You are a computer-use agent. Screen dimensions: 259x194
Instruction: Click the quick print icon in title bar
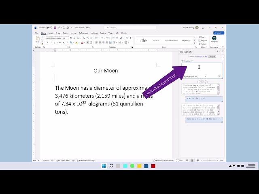[68, 28]
